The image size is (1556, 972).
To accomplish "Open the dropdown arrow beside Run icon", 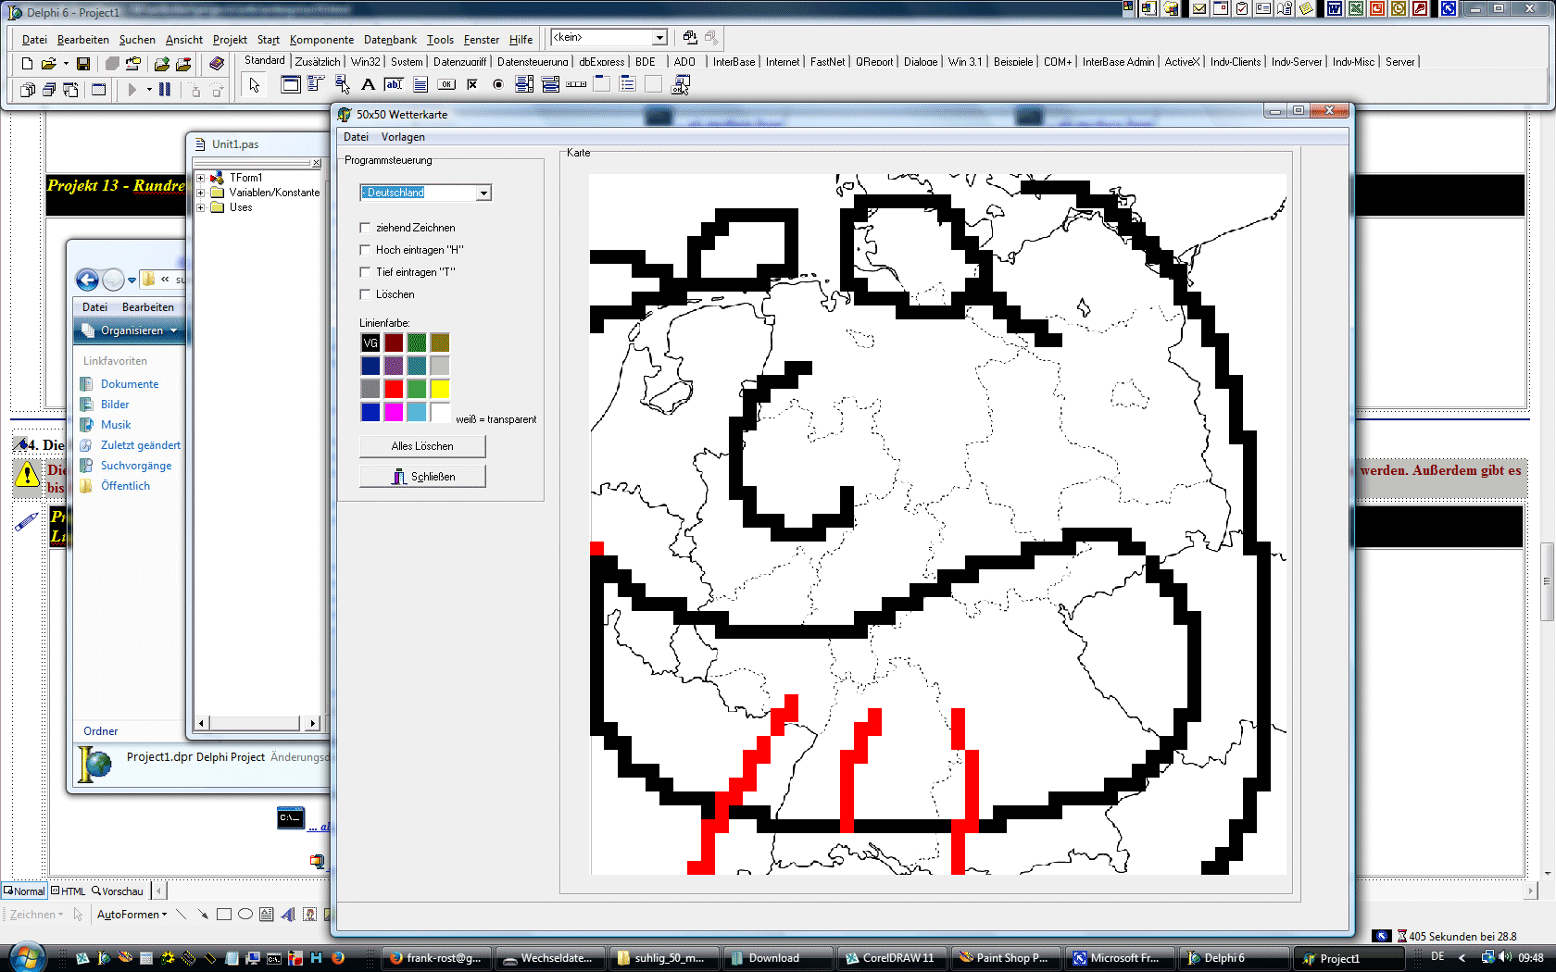I will coord(149,90).
